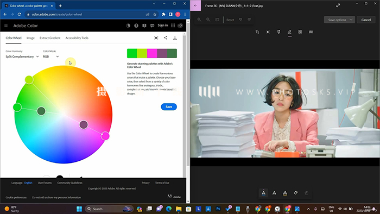Screen dimensions: 380x214
Task: Open Photoshop from the Windows taskbar
Action: coord(218,209)
